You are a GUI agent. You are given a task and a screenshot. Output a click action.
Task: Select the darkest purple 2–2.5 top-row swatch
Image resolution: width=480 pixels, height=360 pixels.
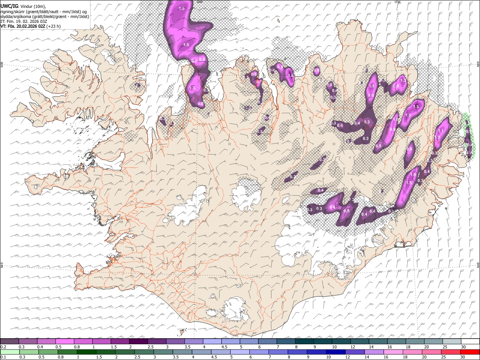(138, 341)
